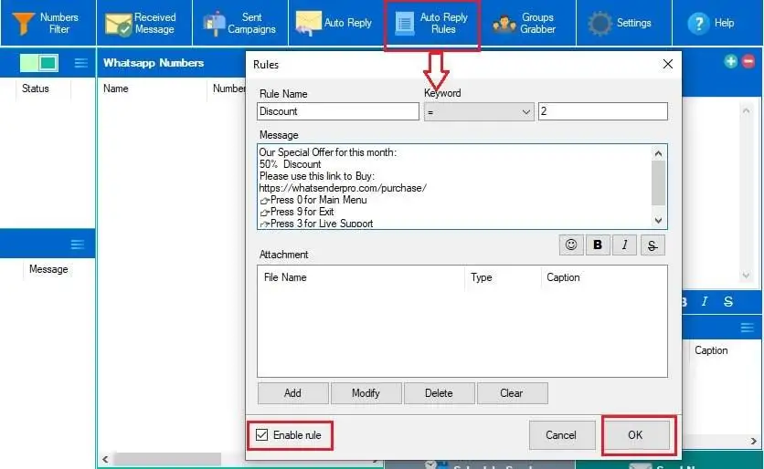764x469 pixels.
Task: Click the Help question mark icon
Action: 698,23
